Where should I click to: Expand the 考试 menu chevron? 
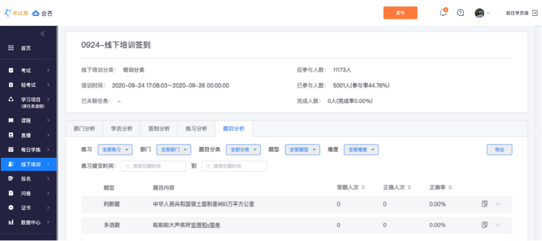tap(48, 70)
